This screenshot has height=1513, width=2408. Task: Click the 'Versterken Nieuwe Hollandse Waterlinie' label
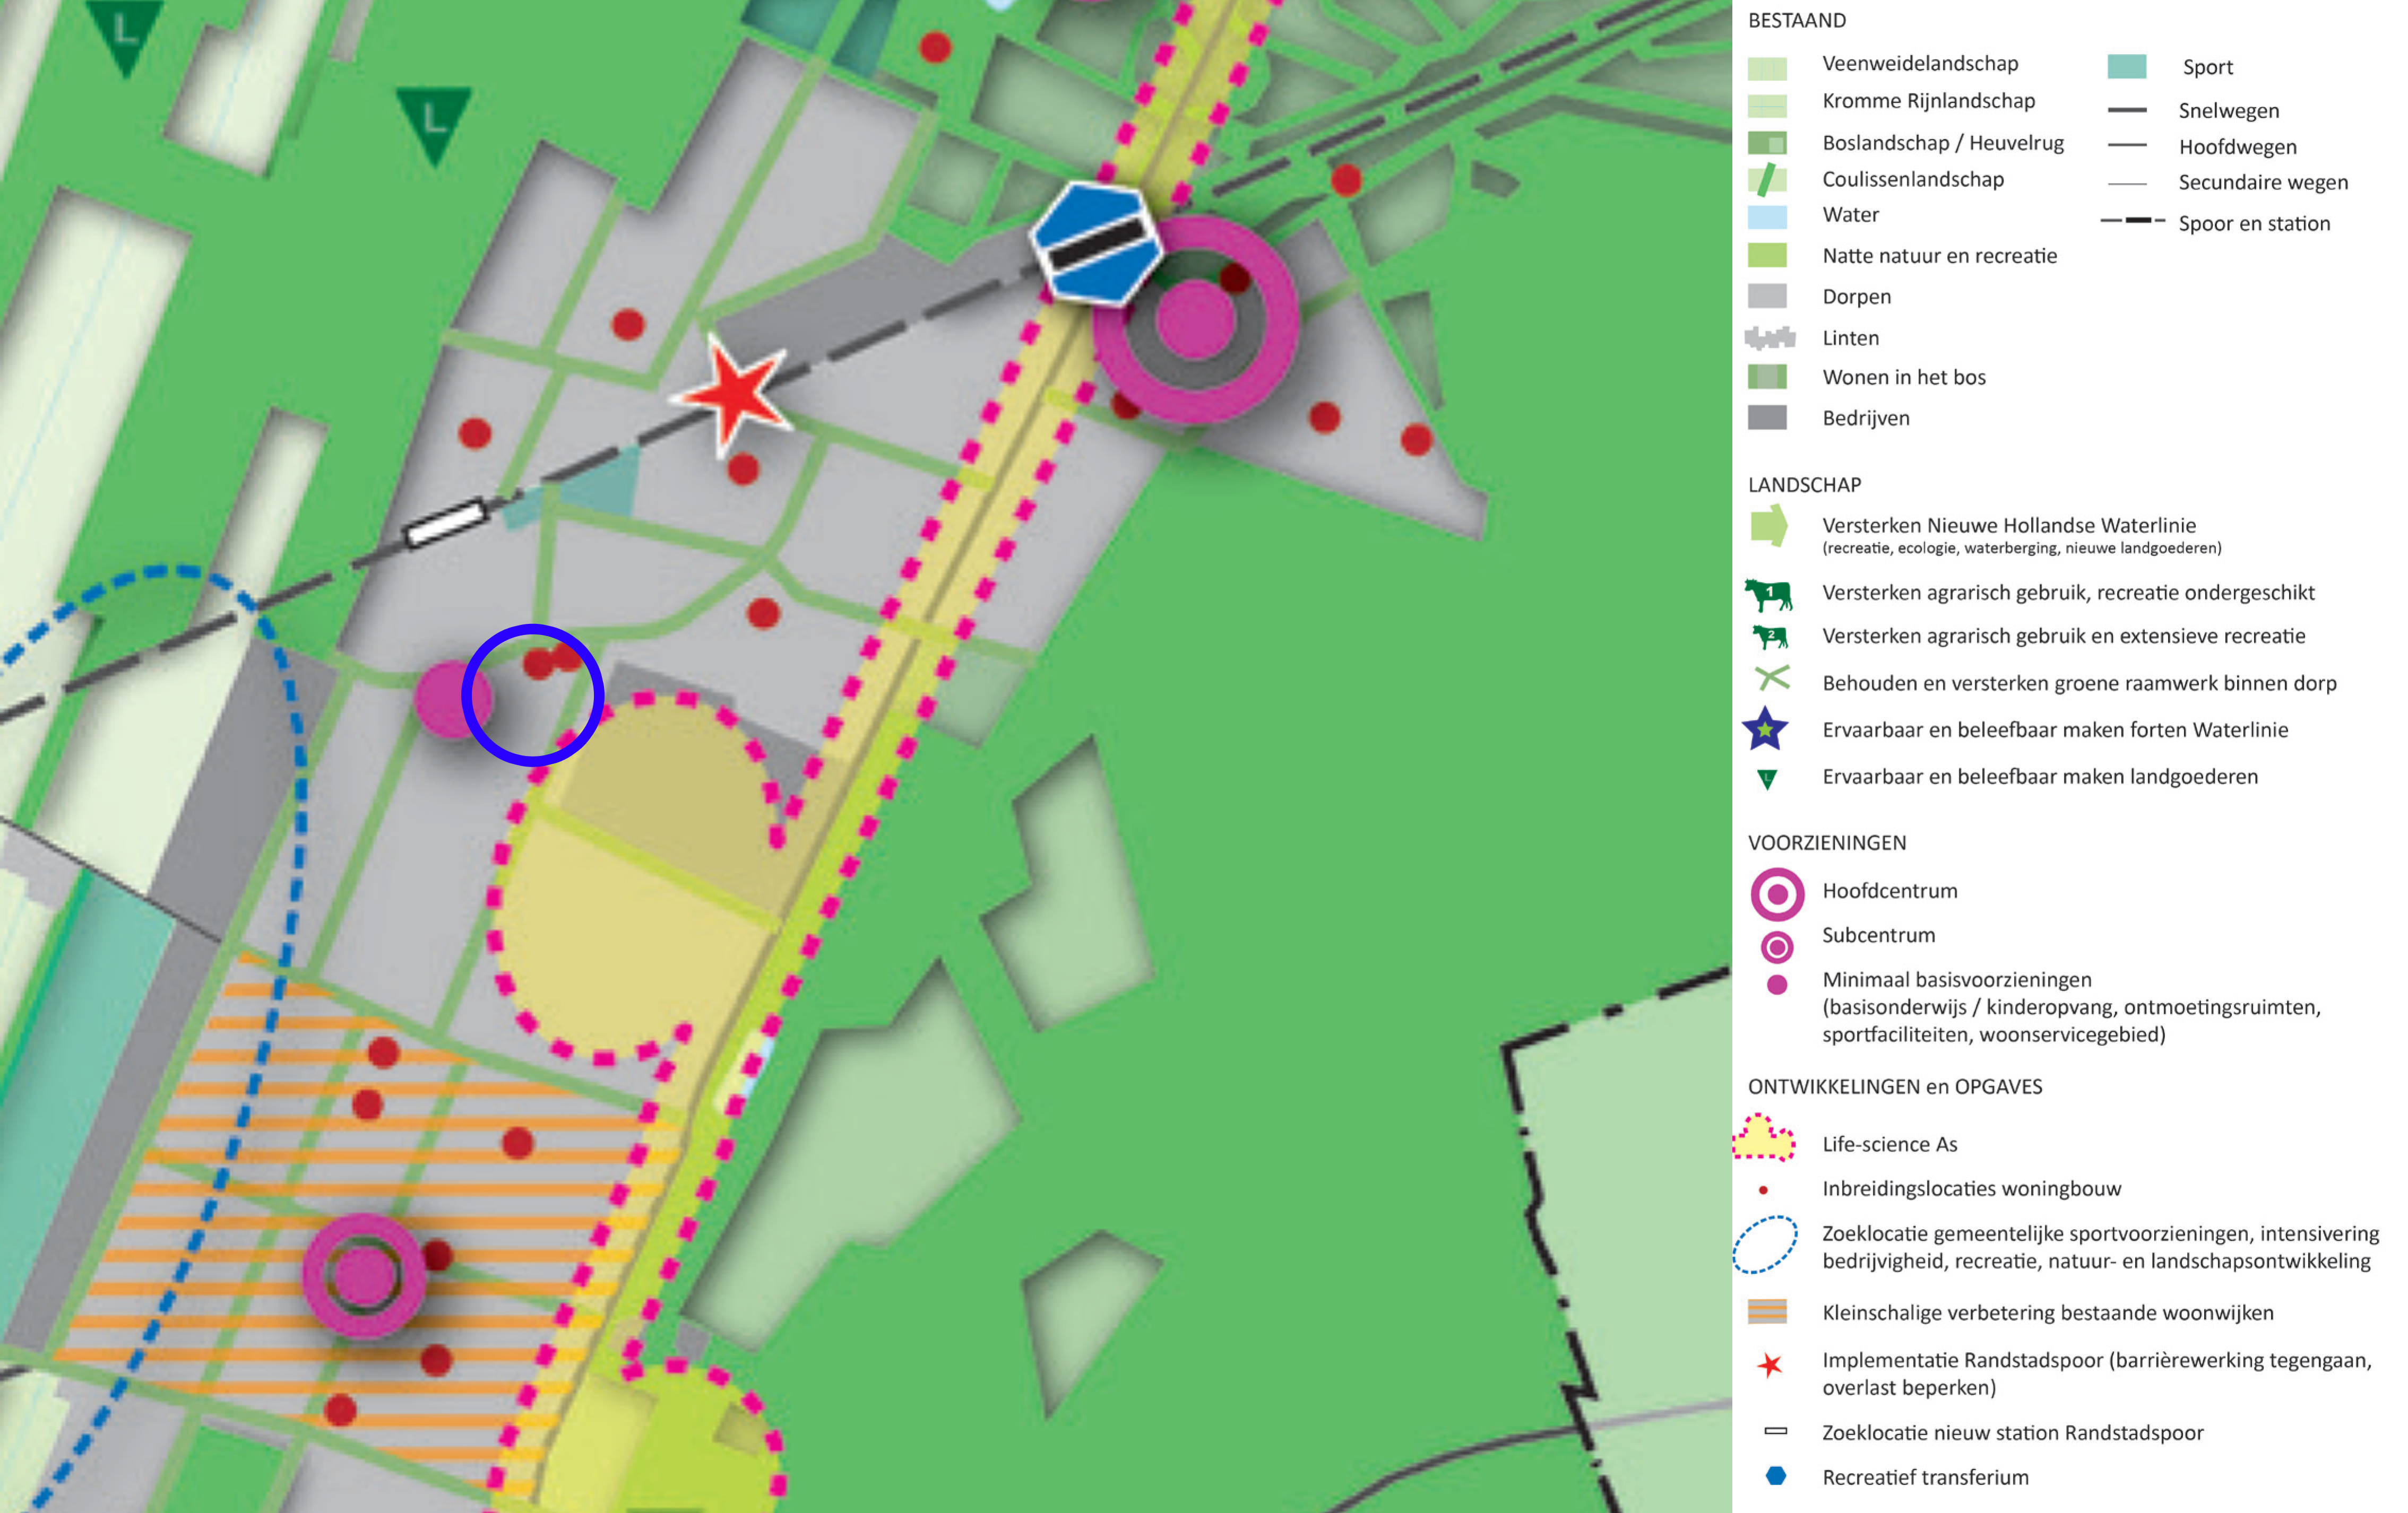click(2009, 525)
